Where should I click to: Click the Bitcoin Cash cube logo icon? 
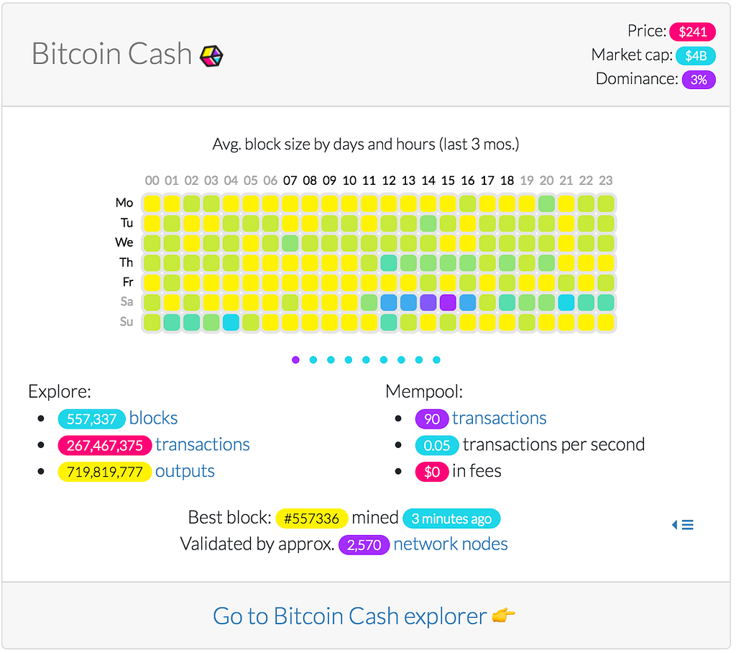211,55
